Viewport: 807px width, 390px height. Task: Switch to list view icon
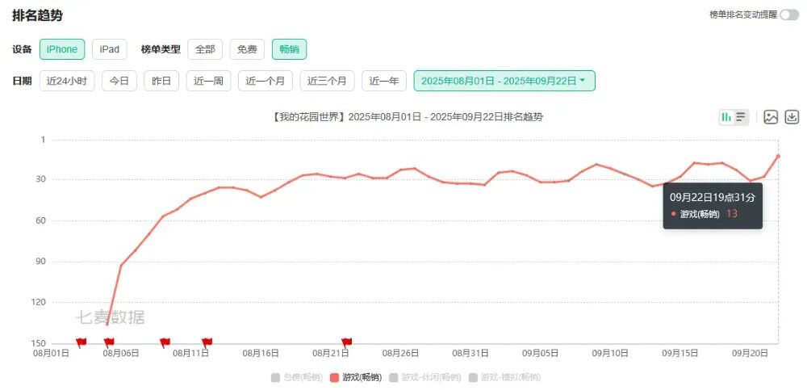point(741,117)
